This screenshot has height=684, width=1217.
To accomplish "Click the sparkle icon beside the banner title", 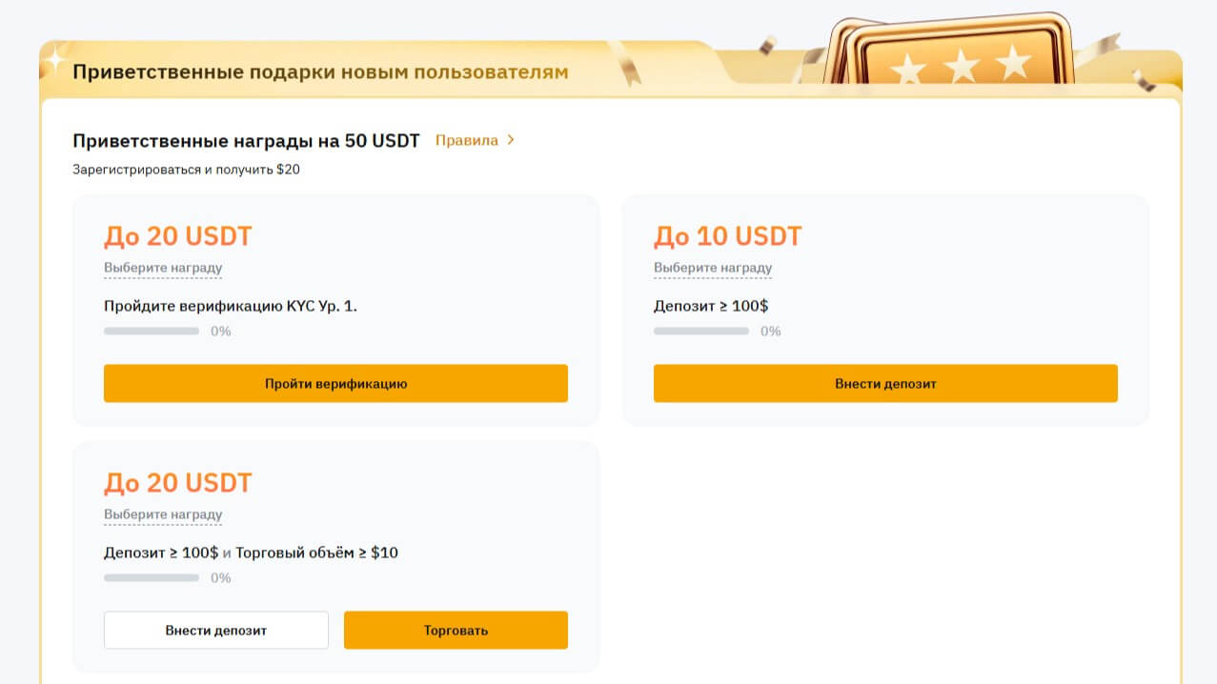I will [x=53, y=59].
